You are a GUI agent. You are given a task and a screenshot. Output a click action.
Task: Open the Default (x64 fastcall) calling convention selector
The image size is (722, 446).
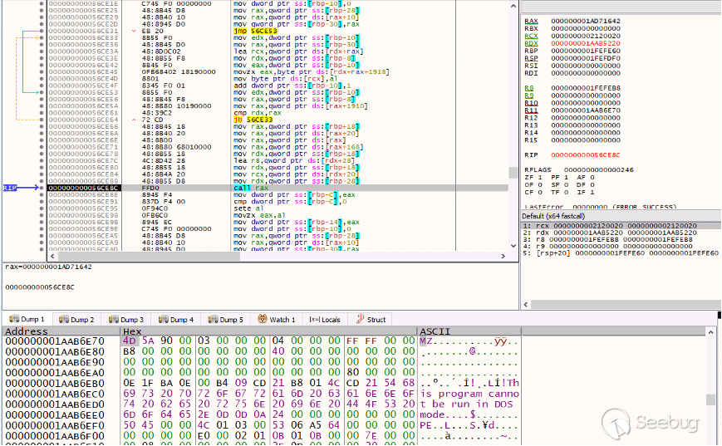click(621, 216)
